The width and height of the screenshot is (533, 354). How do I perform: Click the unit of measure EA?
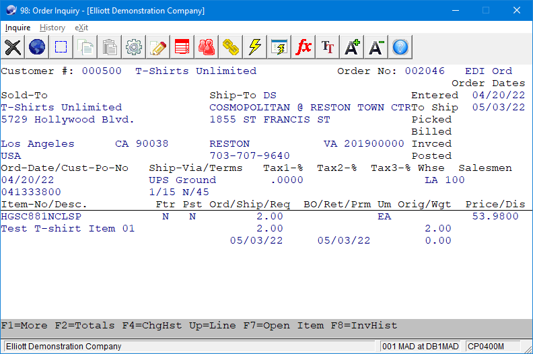click(x=384, y=216)
